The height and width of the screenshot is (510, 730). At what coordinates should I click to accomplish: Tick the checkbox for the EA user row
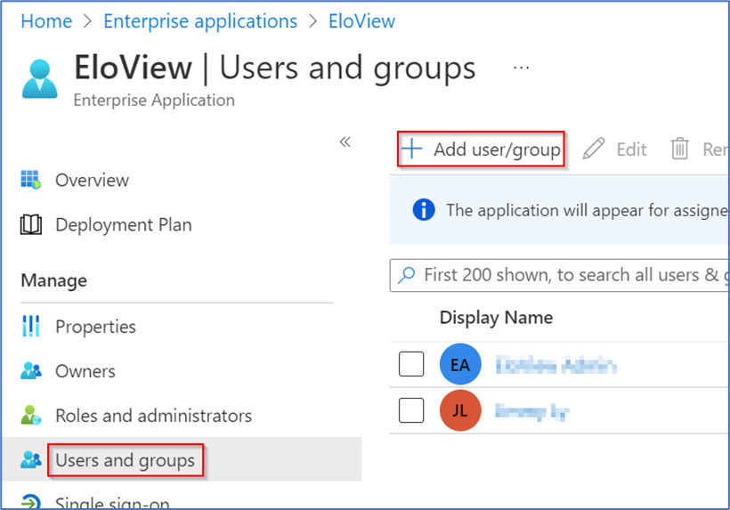[x=411, y=364]
